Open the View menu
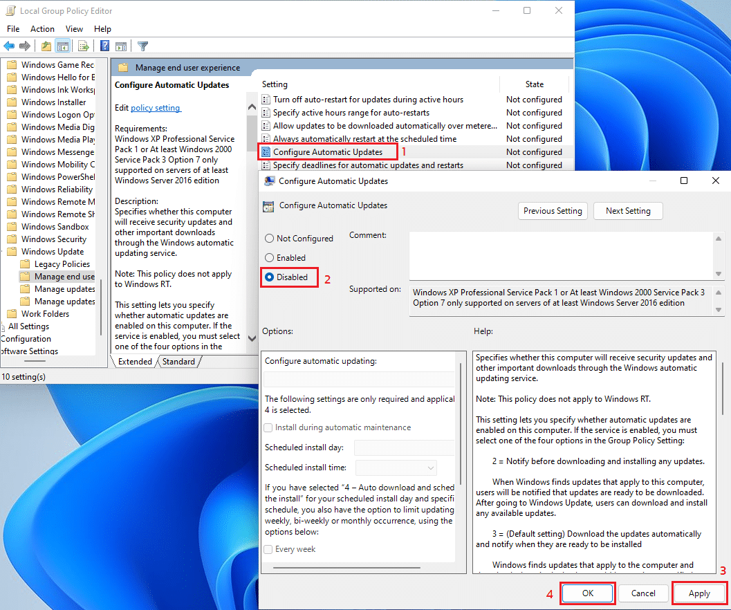The width and height of the screenshot is (731, 610). [74, 29]
